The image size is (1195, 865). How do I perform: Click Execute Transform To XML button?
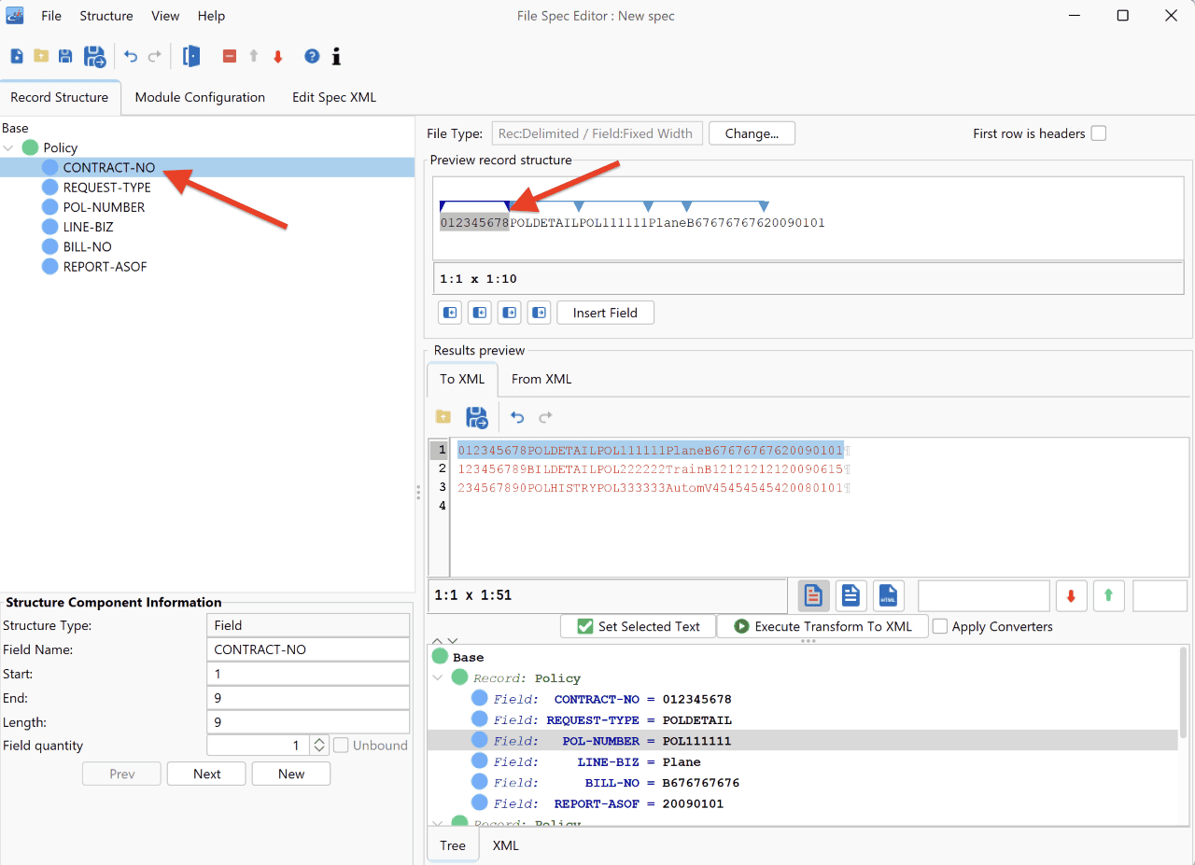tap(822, 626)
